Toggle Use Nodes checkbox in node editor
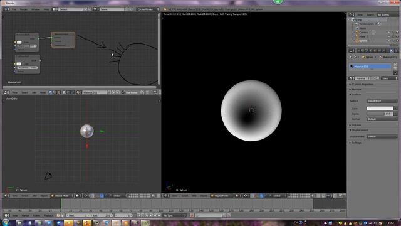Viewport: 401px width, 226px height. pyautogui.click(x=123, y=92)
